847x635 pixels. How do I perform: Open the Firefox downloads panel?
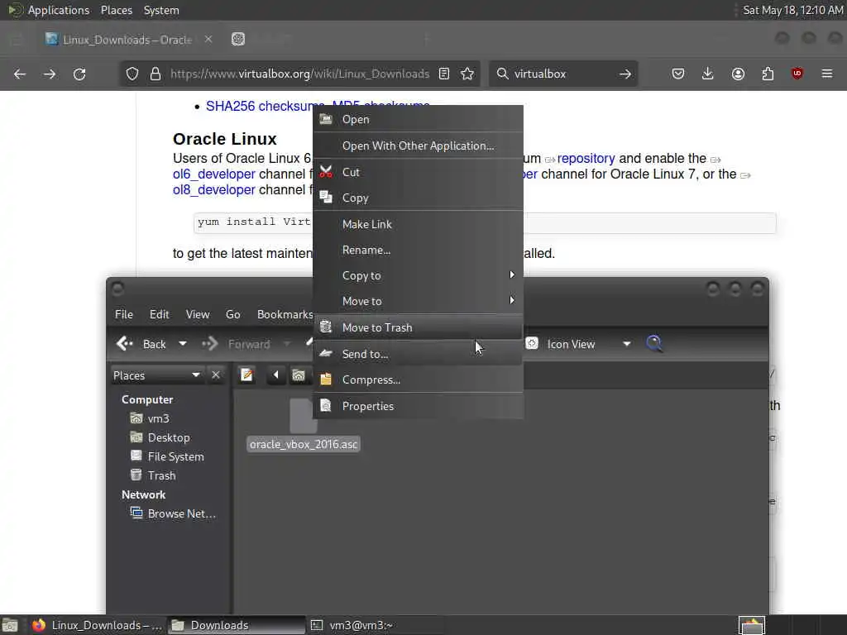click(x=708, y=74)
